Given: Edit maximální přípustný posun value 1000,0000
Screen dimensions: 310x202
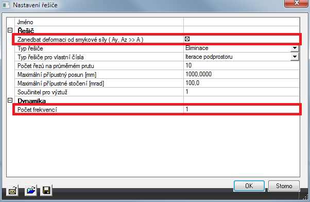Looking at the screenshot, I should tap(242, 74).
